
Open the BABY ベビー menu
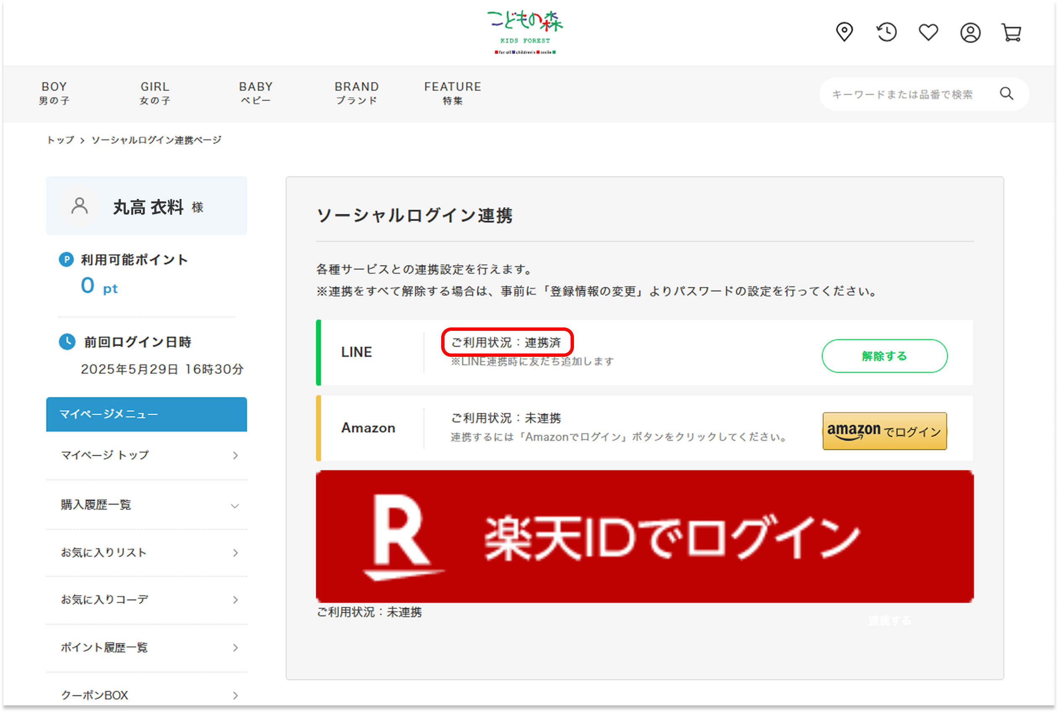(x=256, y=93)
